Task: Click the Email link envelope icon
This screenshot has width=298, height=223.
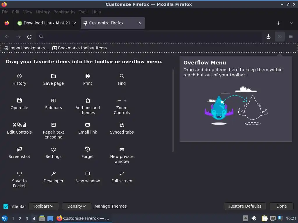Action: click(x=87, y=125)
